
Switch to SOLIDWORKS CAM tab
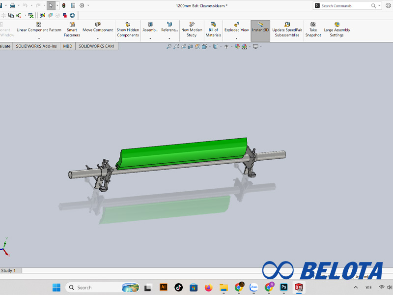96,46
